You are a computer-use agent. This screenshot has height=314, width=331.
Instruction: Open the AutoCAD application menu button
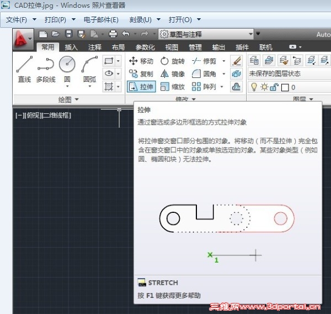[x=23, y=39]
